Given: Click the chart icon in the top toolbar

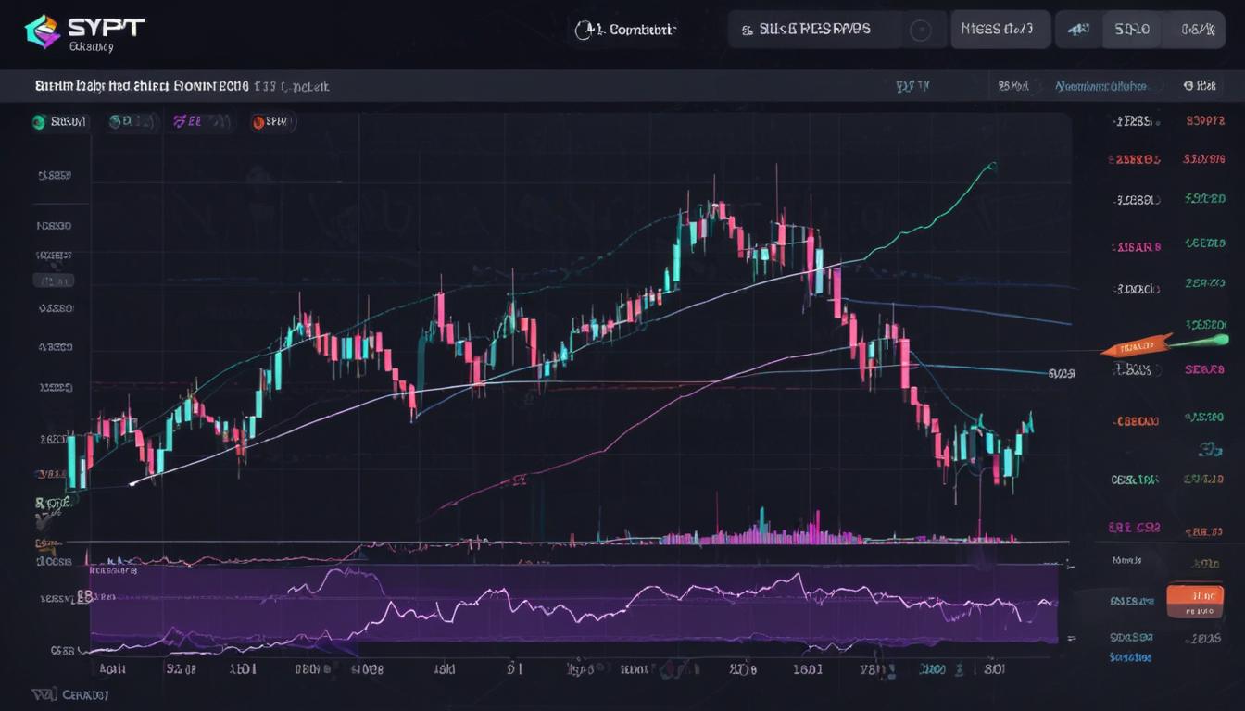Looking at the screenshot, I should point(1077,29).
